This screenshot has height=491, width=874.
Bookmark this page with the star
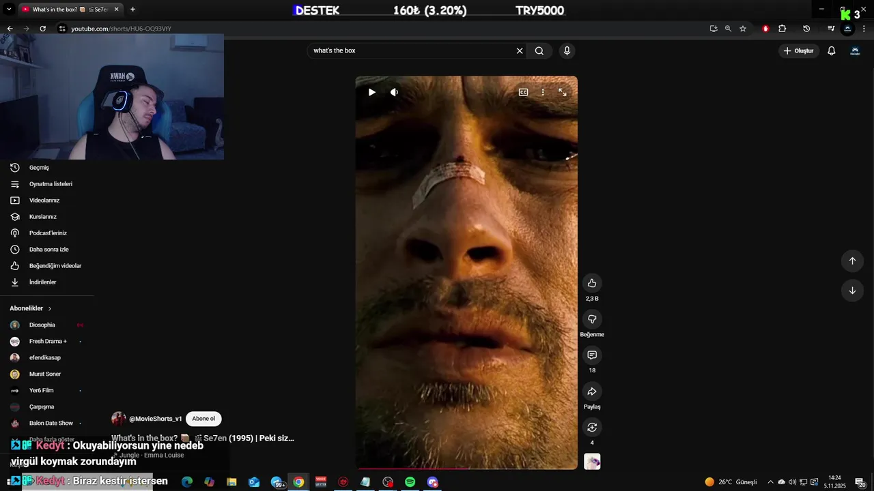(x=743, y=29)
